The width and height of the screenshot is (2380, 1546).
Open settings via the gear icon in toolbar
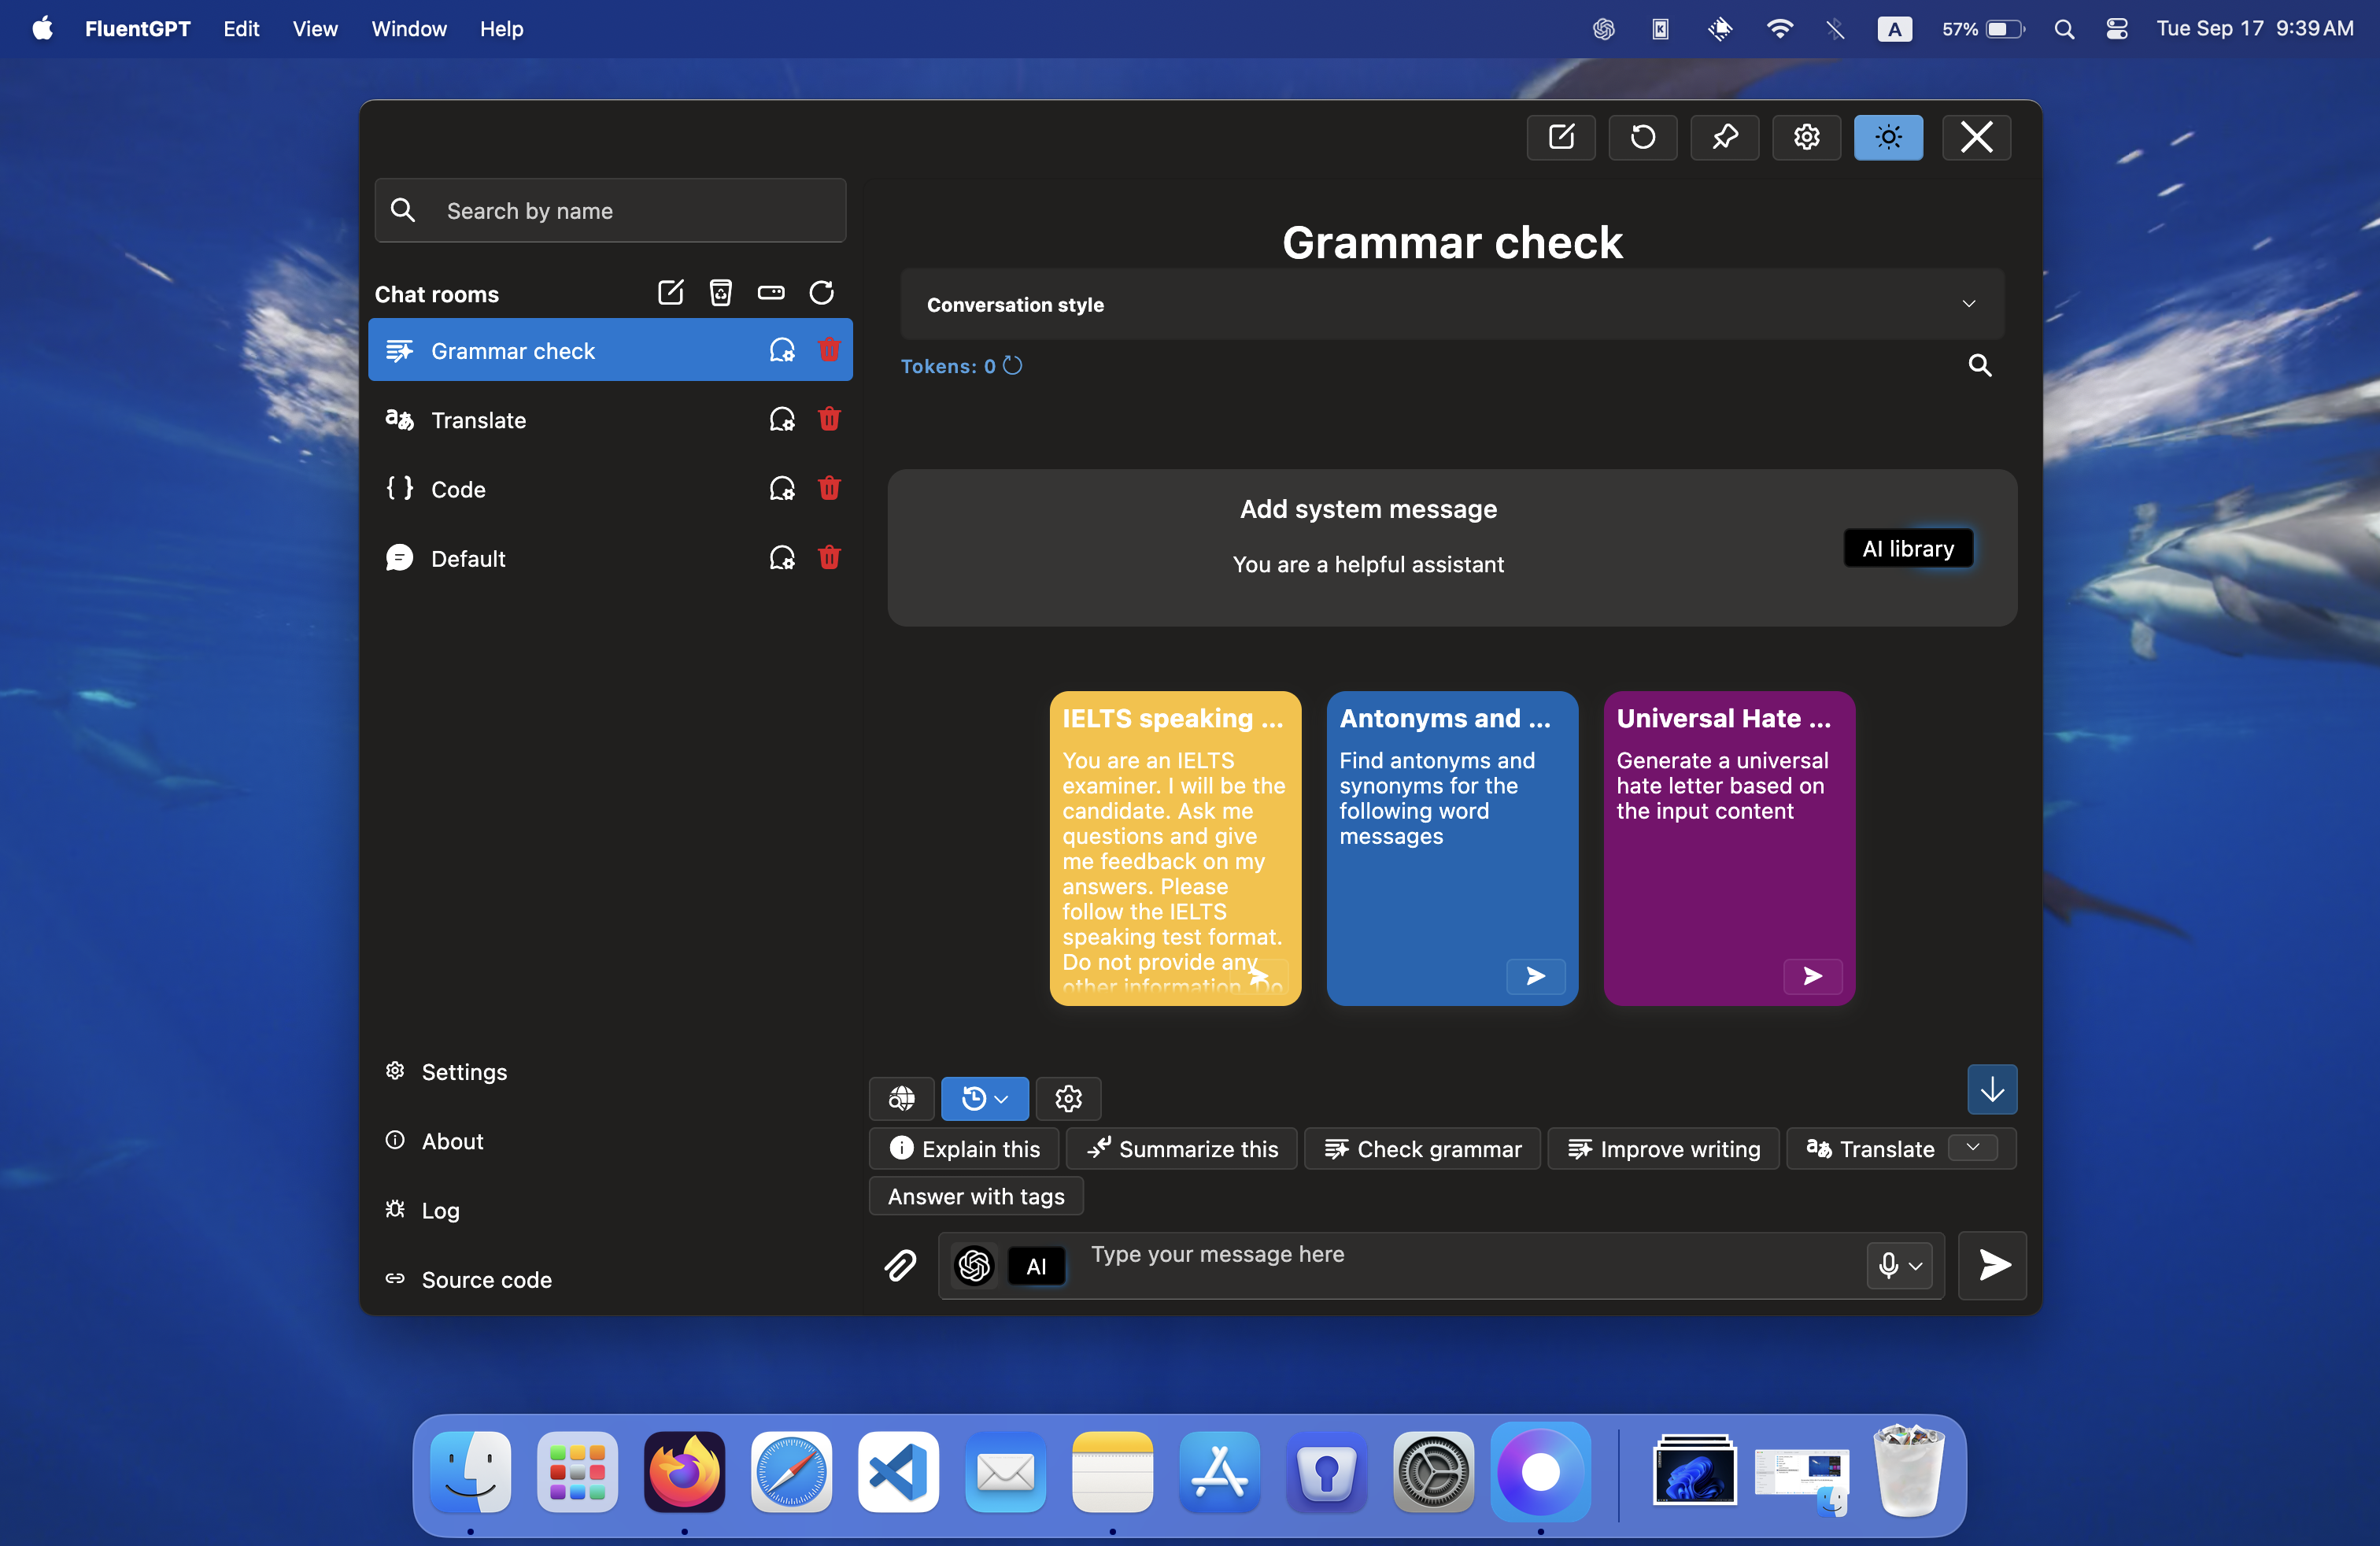click(x=1806, y=138)
